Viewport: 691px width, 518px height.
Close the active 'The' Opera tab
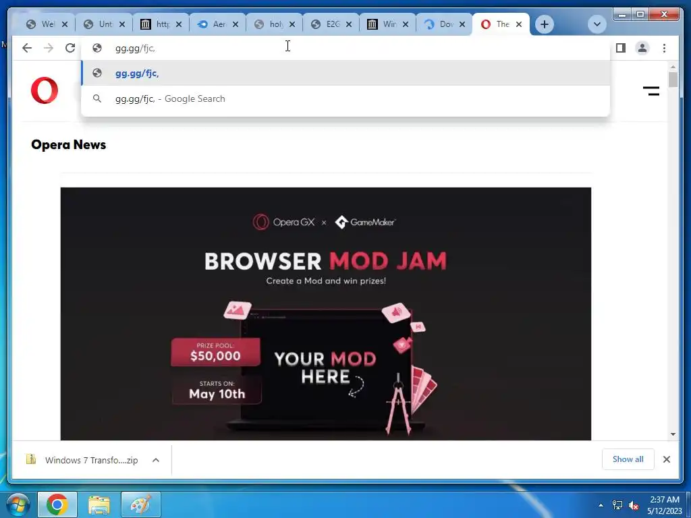click(x=519, y=24)
